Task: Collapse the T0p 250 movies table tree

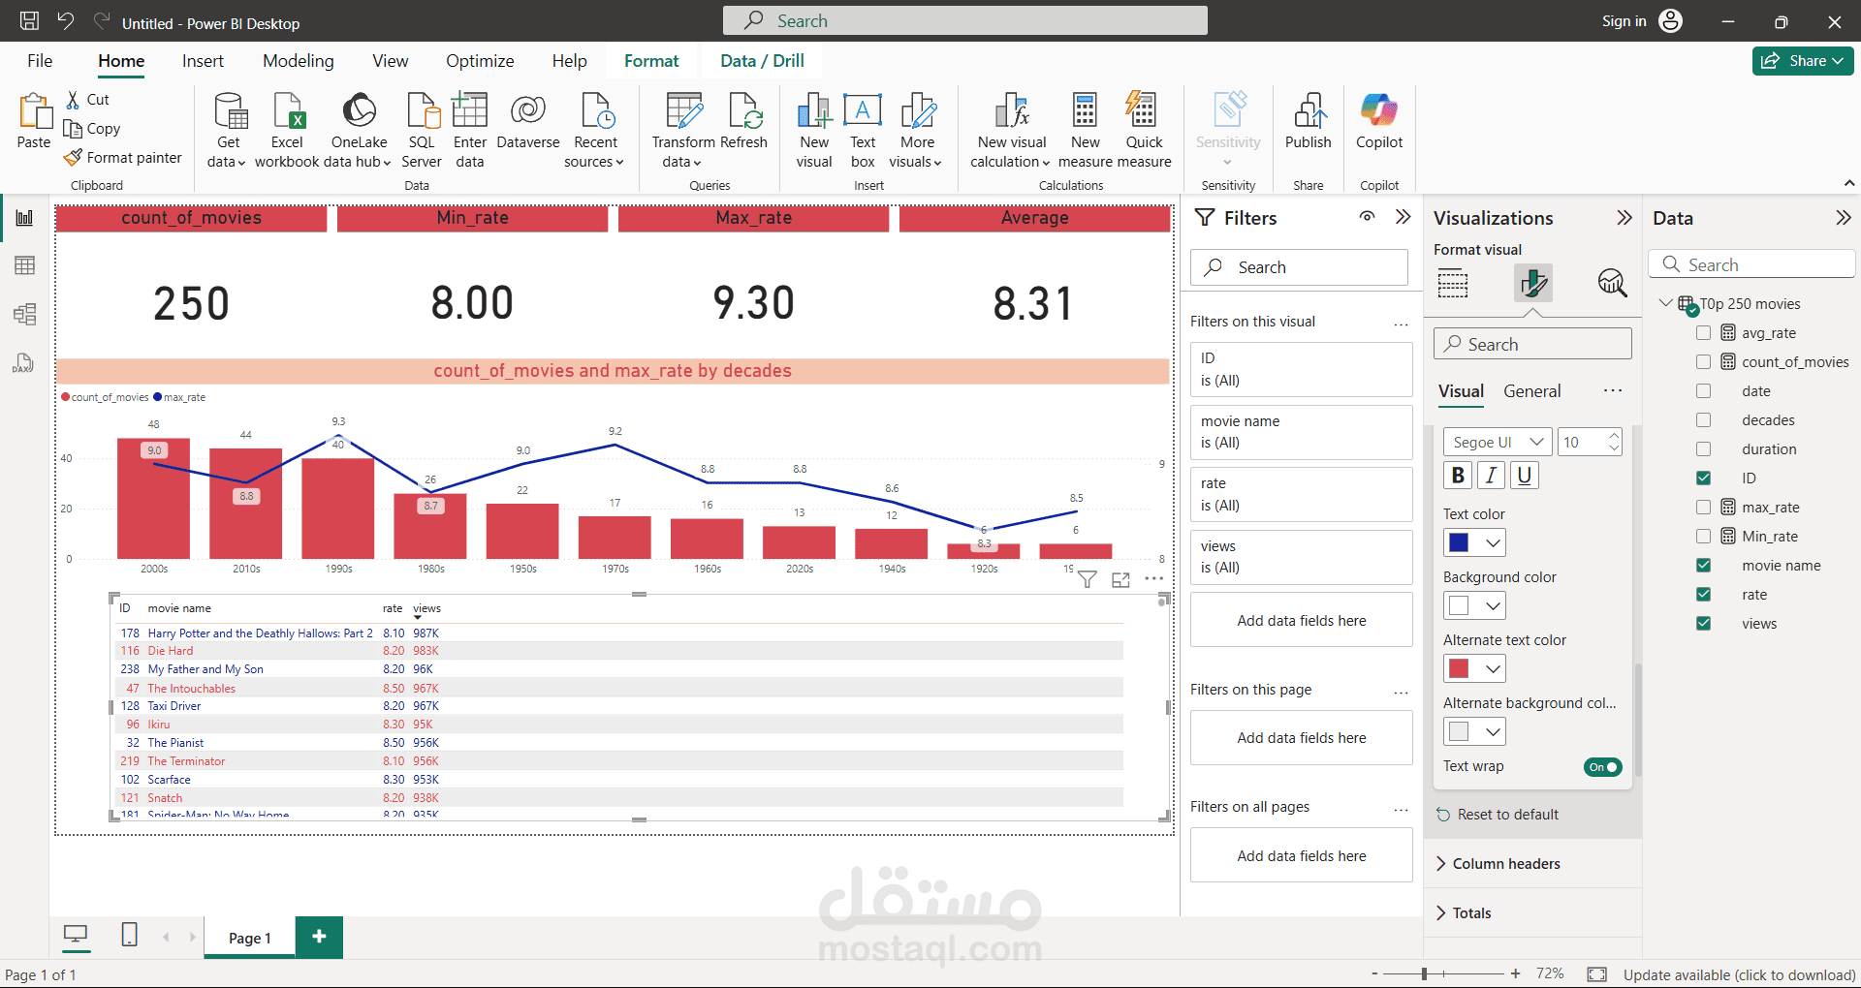Action: 1665,303
